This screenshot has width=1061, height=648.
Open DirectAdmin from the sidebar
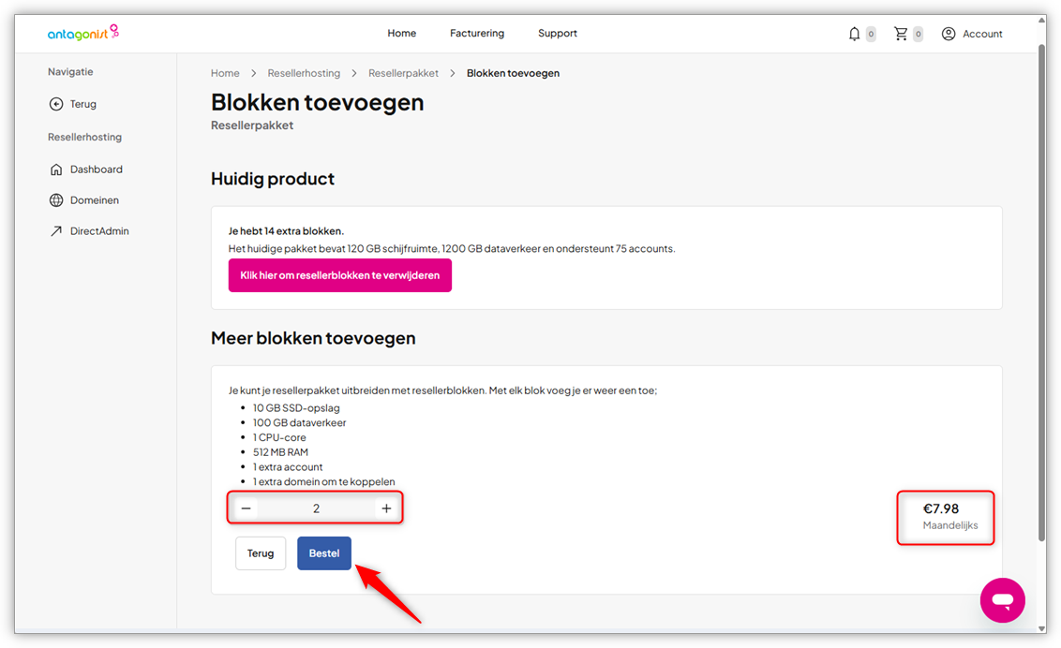tap(100, 230)
